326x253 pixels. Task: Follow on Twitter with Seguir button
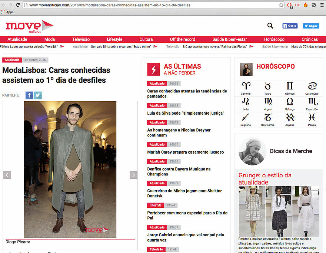311,26
